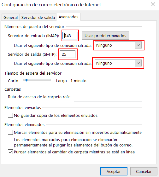Click the Usar predeterminados button
Screen dimensions: 159x177
click(105, 36)
